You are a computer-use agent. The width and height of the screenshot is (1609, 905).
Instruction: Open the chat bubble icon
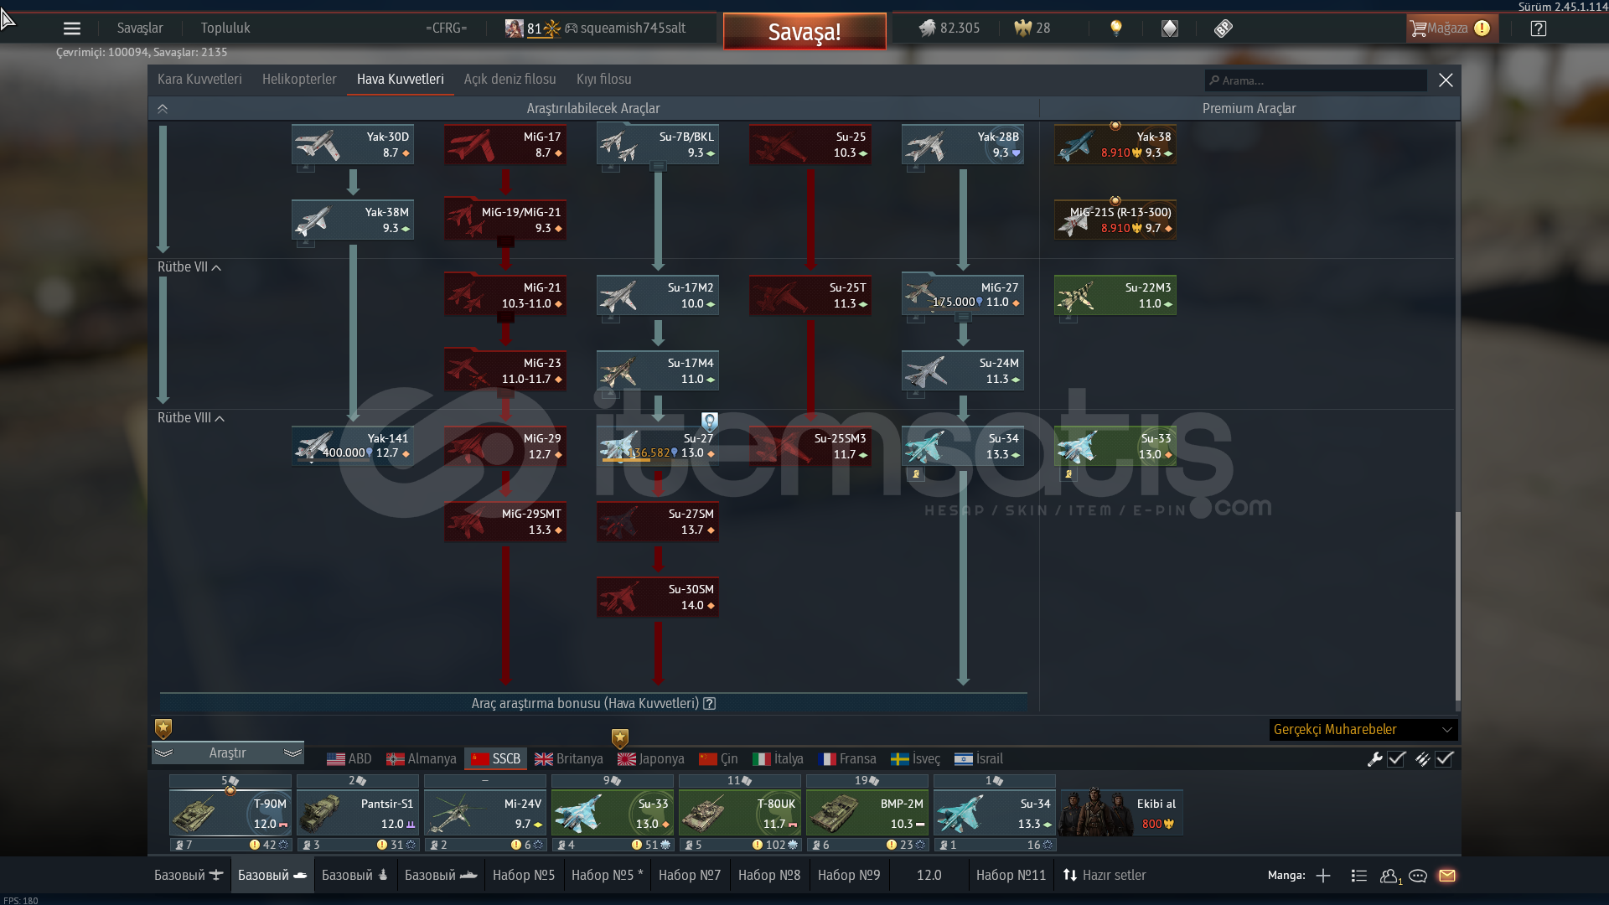tap(1418, 876)
